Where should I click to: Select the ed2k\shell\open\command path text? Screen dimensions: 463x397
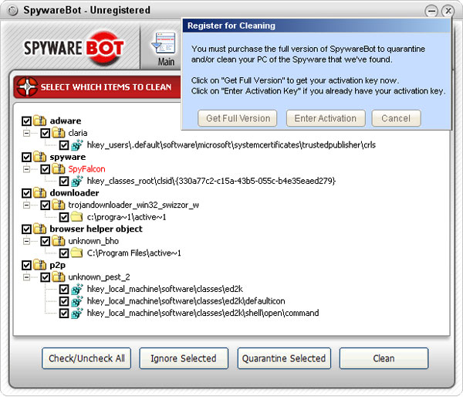coord(203,313)
